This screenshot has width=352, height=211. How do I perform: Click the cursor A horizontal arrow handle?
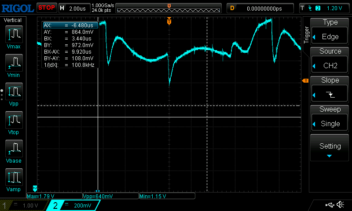pyautogui.click(x=98, y=191)
